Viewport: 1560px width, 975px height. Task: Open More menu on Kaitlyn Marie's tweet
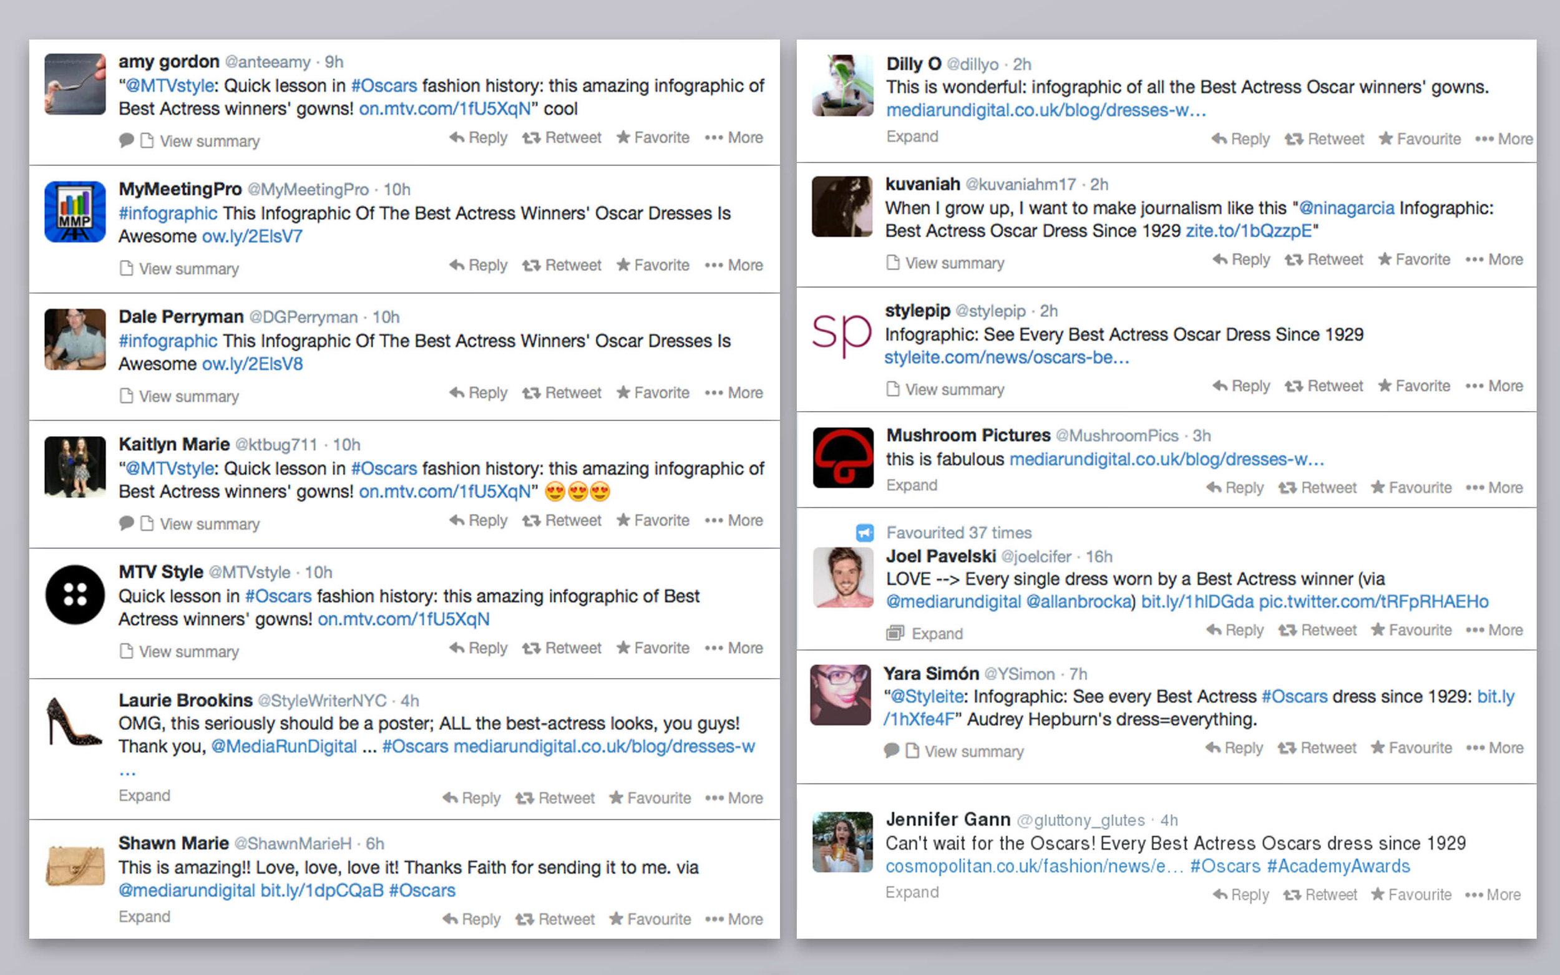pos(733,520)
